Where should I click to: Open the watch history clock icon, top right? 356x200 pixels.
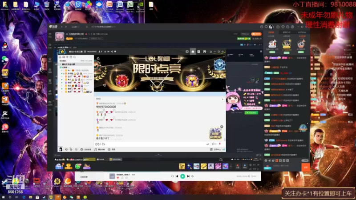point(262,27)
